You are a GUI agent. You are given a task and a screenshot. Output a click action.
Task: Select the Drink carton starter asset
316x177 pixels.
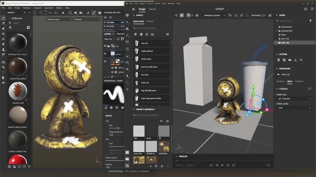pos(152,59)
